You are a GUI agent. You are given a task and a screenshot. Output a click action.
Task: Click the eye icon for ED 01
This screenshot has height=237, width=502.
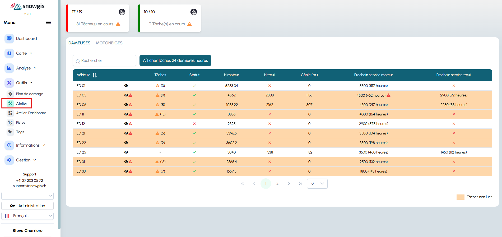tap(126, 86)
